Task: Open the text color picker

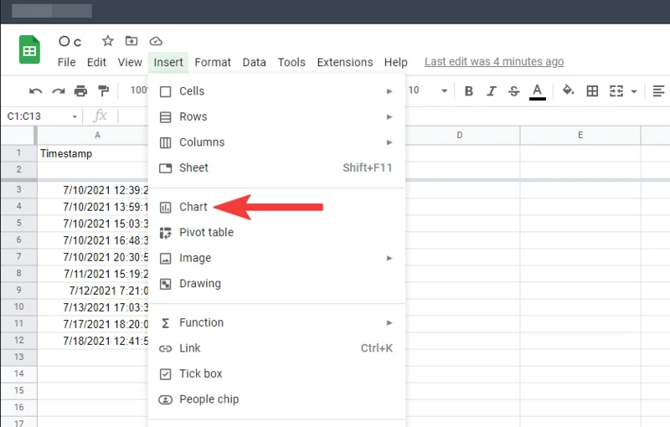Action: 537,91
